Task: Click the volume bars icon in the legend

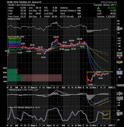Action: (x=8, y=49)
